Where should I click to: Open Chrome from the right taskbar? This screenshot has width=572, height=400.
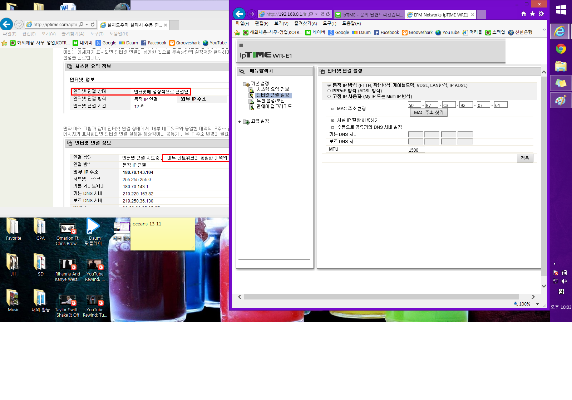561,49
